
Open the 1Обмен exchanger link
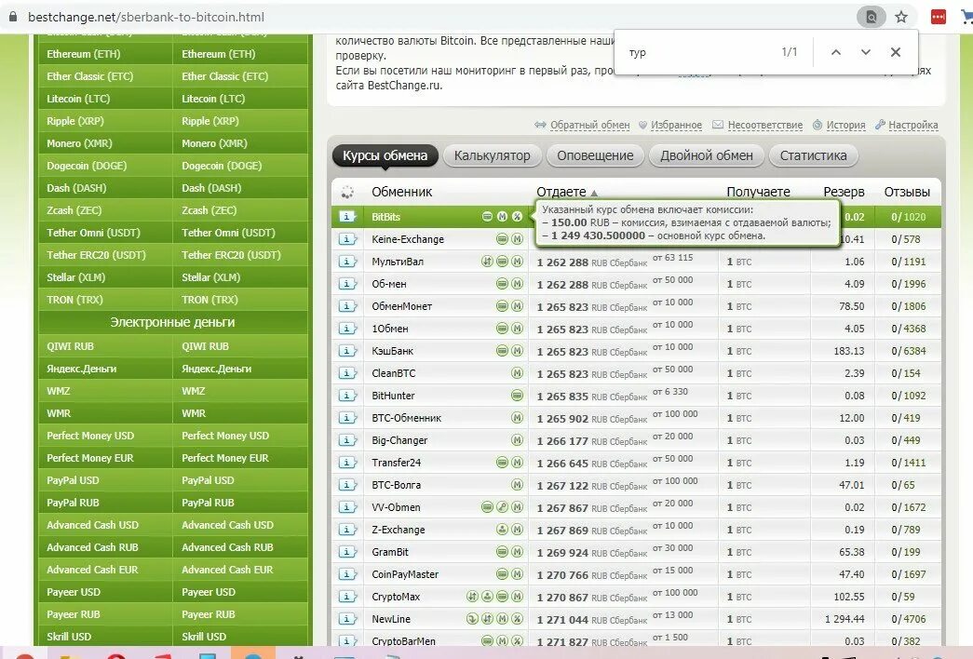pos(390,329)
